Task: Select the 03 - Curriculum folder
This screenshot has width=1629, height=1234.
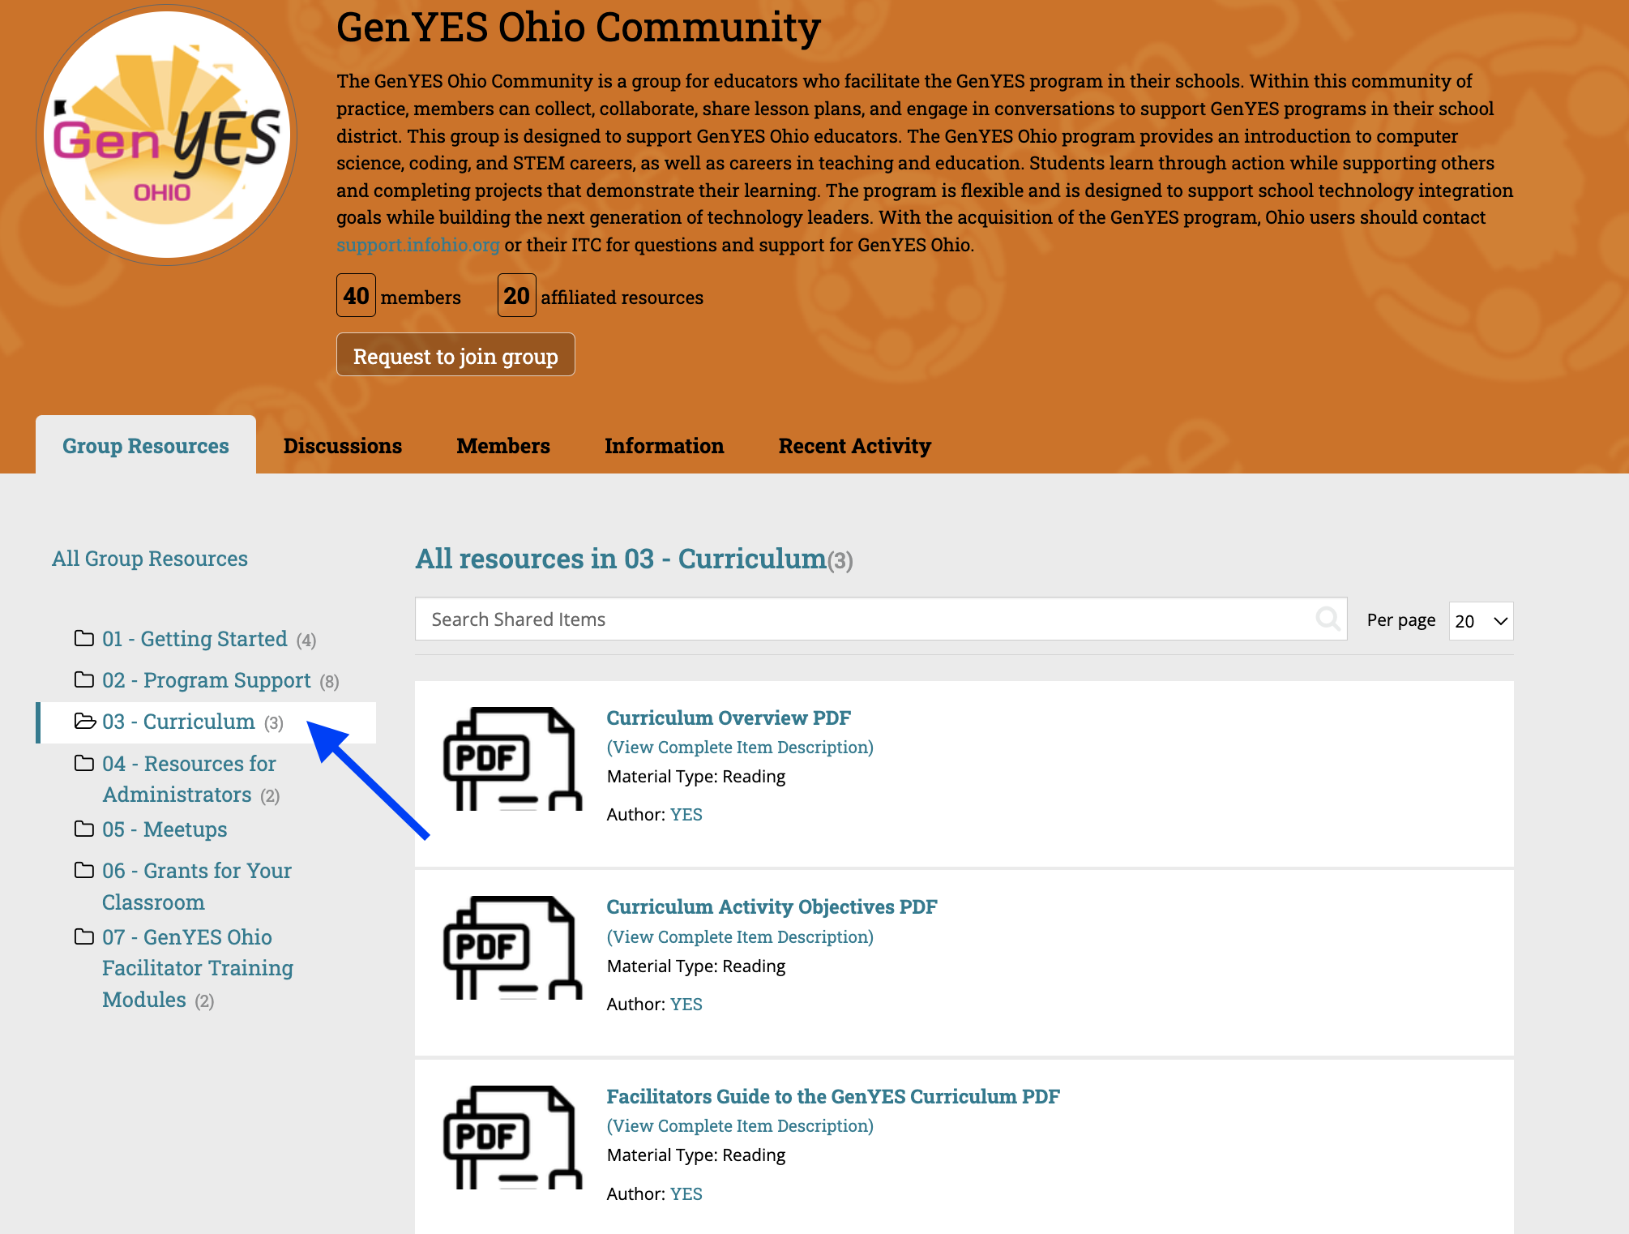Action: point(178,722)
